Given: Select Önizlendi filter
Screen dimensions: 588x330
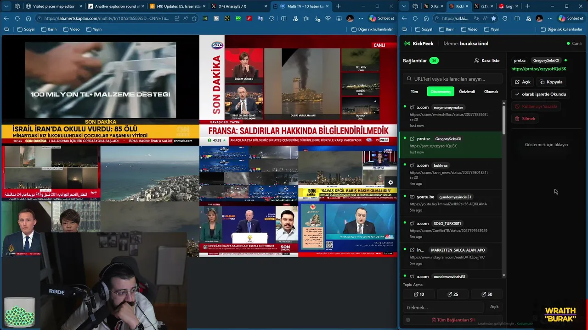Looking at the screenshot, I should pos(467,92).
